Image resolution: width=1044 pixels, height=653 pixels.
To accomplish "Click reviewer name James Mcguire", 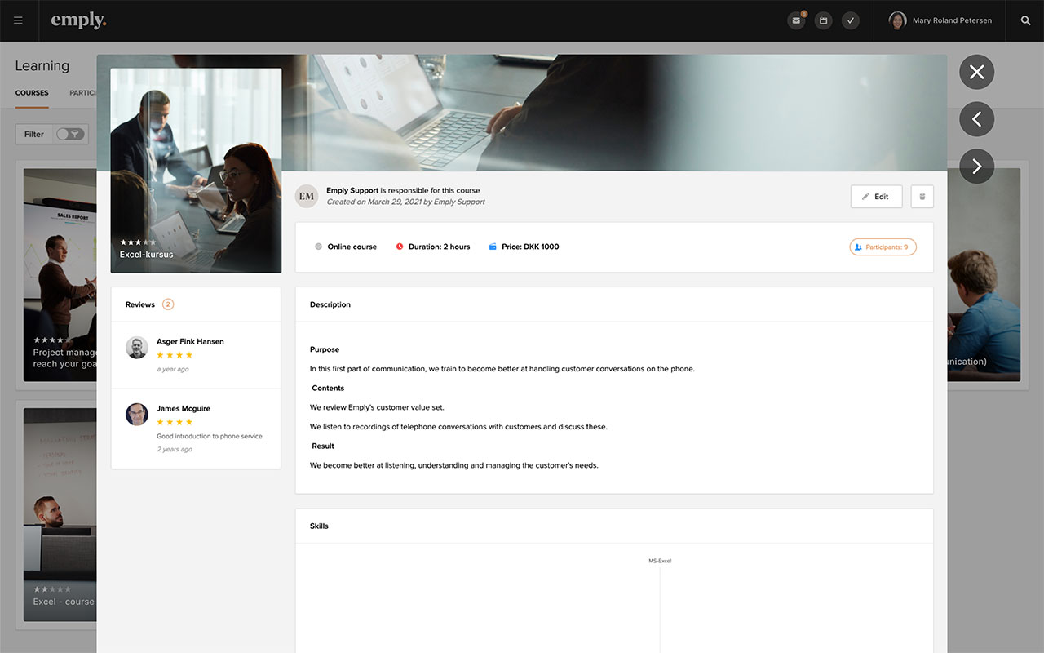I will (184, 408).
